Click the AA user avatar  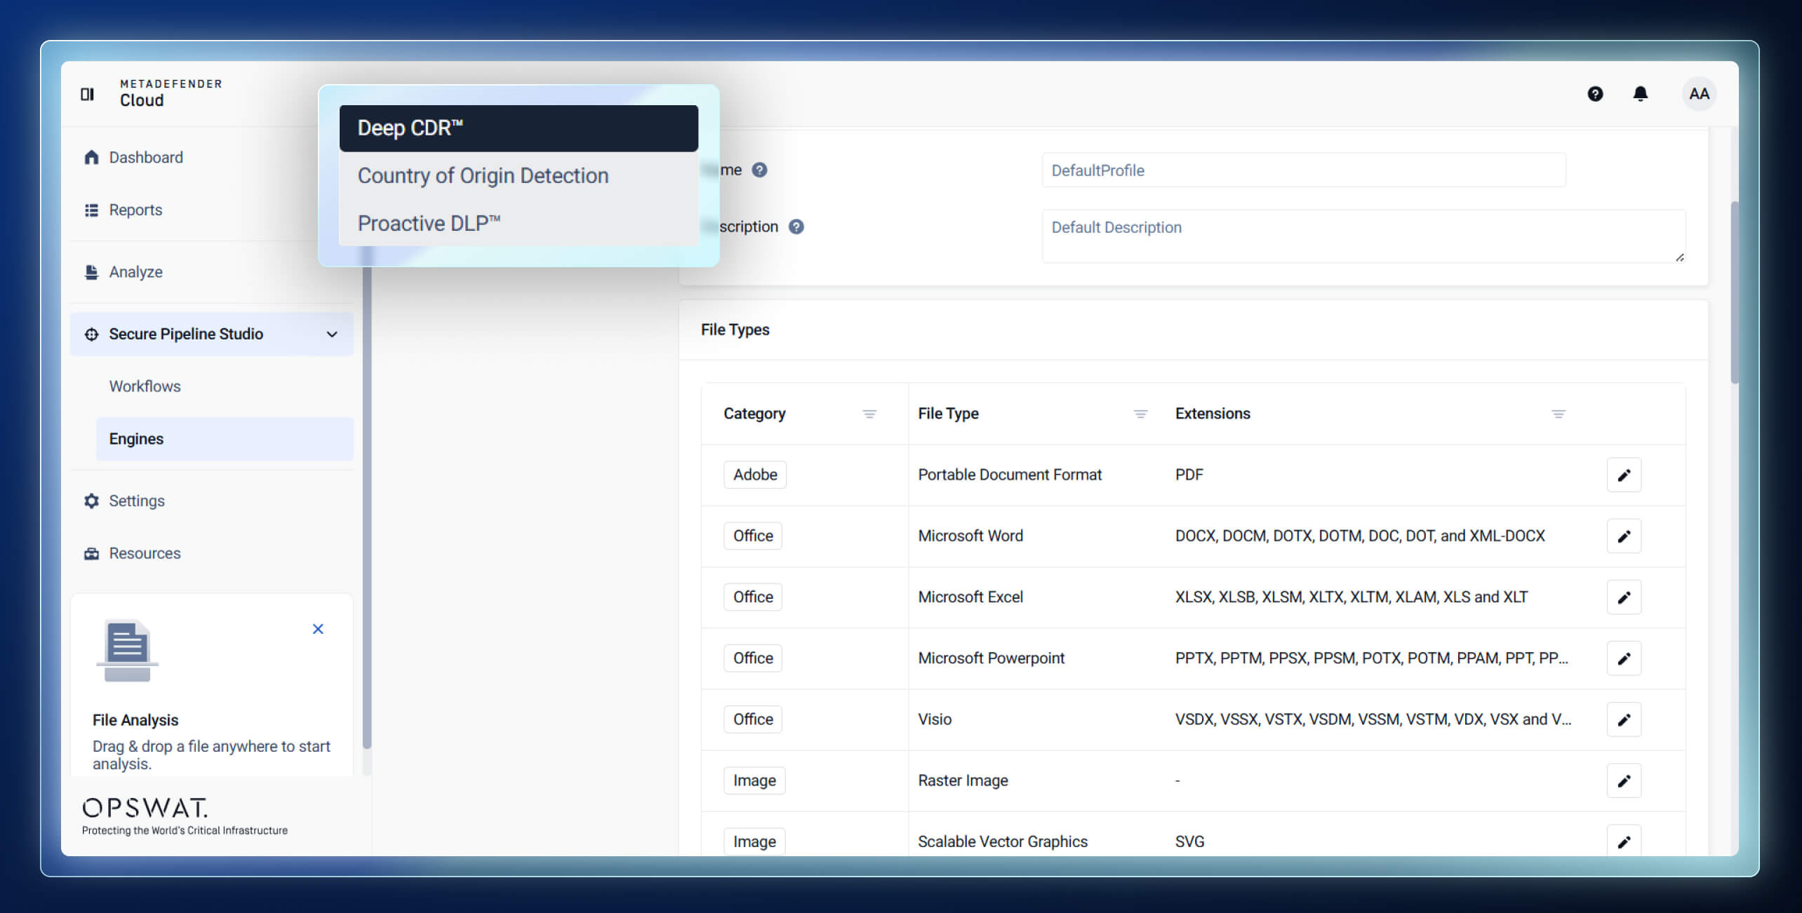1699,94
